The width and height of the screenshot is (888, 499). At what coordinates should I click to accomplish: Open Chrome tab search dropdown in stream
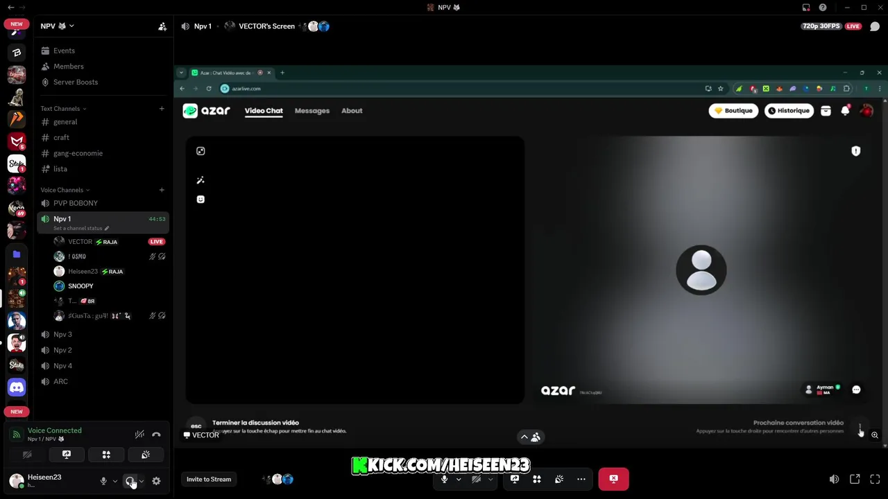181,73
